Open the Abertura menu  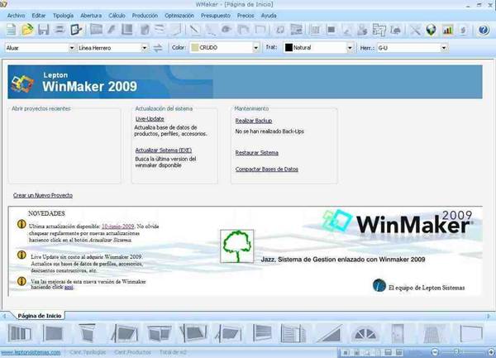pyautogui.click(x=91, y=16)
